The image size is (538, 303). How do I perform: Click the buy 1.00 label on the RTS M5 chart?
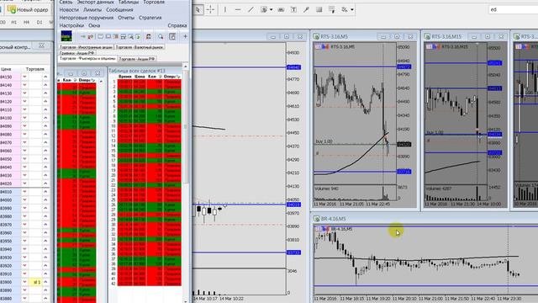click(x=324, y=141)
